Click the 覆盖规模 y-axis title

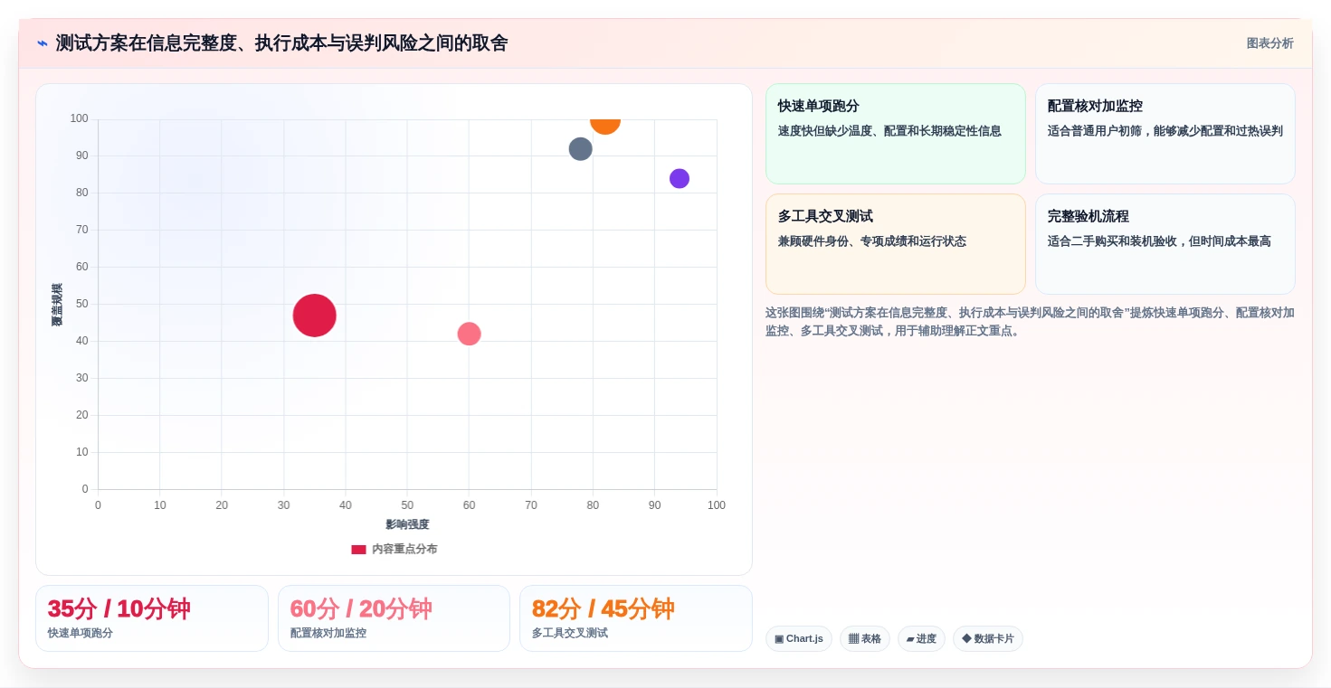coord(57,305)
